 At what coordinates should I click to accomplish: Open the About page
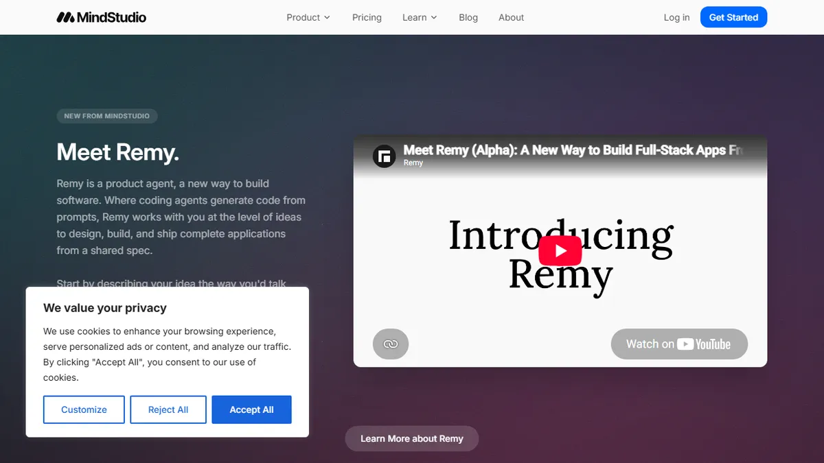pyautogui.click(x=511, y=17)
